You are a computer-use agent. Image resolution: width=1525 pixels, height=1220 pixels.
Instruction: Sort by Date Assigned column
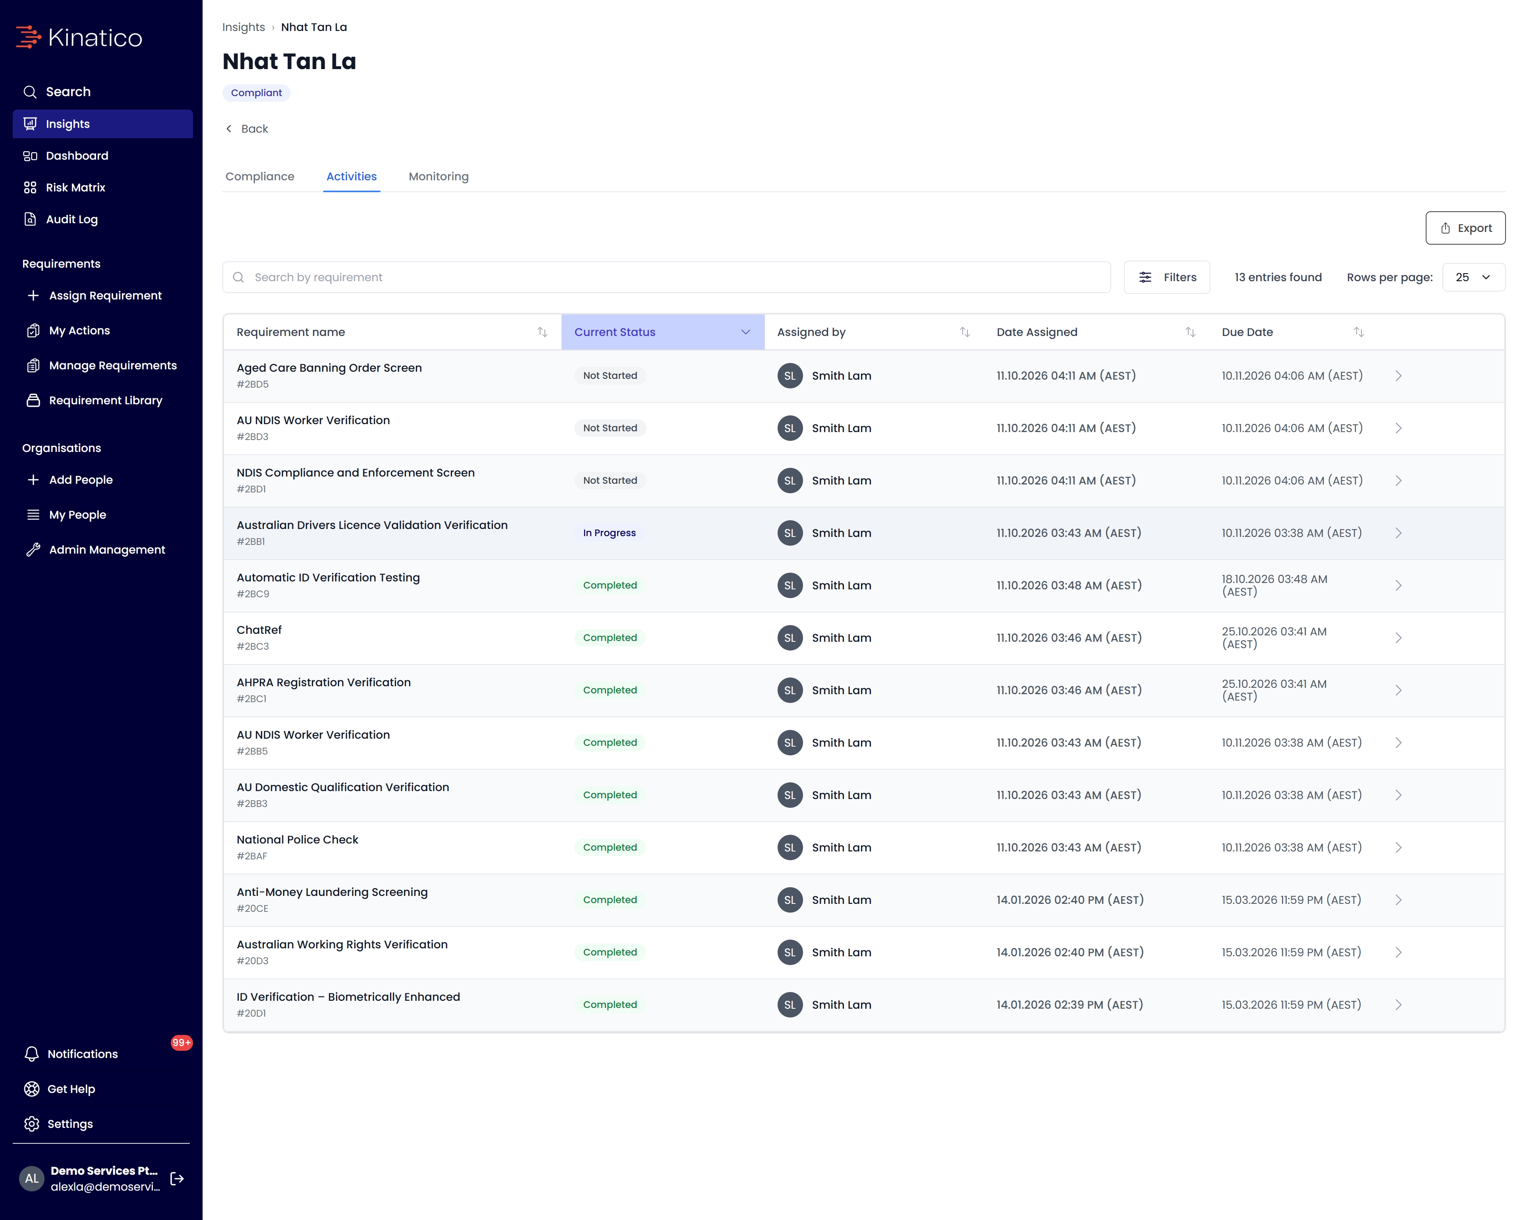coord(1191,332)
